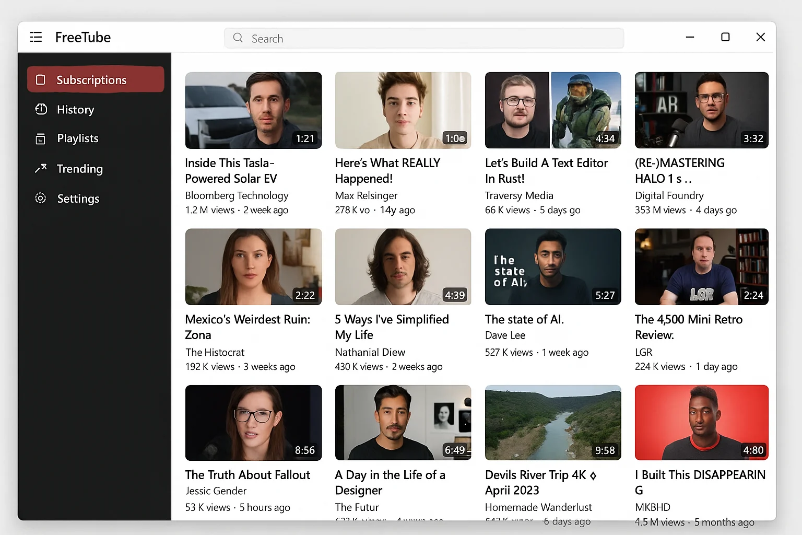Click title Let's Build A Text Editor In Rust!
This screenshot has height=535, width=802.
click(x=546, y=171)
